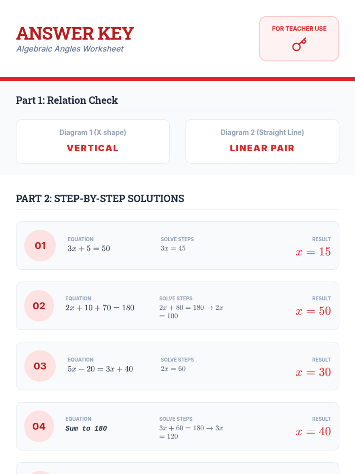The height and width of the screenshot is (474, 355).
Task: Click the result x = 15
Action: pyautogui.click(x=313, y=252)
